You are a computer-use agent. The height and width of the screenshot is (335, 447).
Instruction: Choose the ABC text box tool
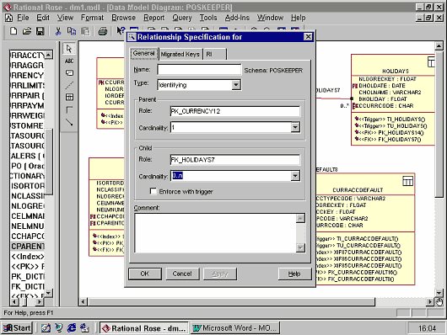click(x=69, y=61)
